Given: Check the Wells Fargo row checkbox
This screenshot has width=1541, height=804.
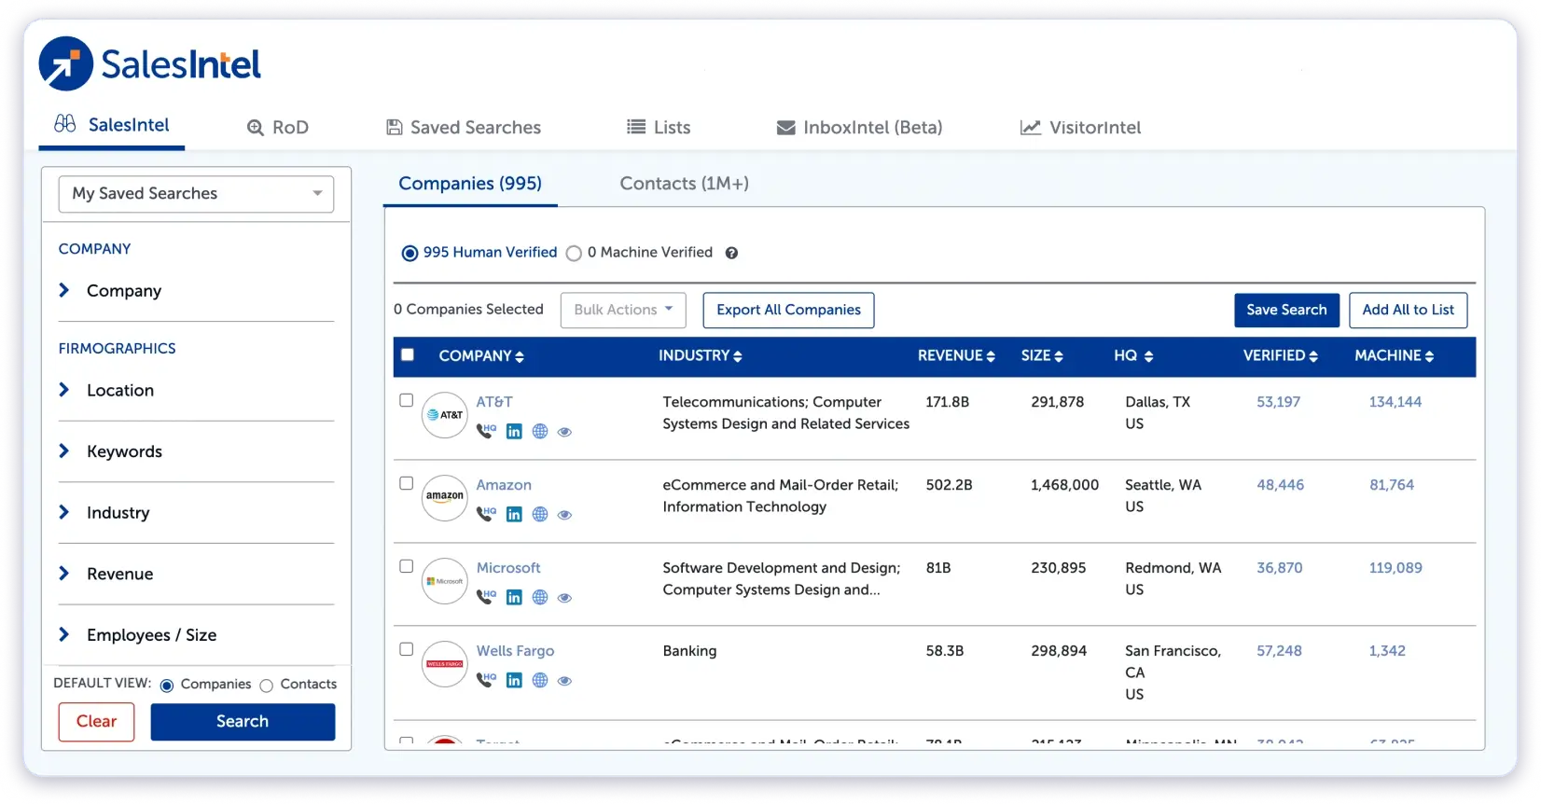Looking at the screenshot, I should 406,649.
